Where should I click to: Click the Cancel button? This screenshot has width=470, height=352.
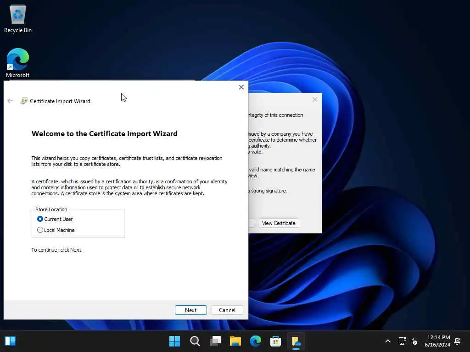point(227,310)
